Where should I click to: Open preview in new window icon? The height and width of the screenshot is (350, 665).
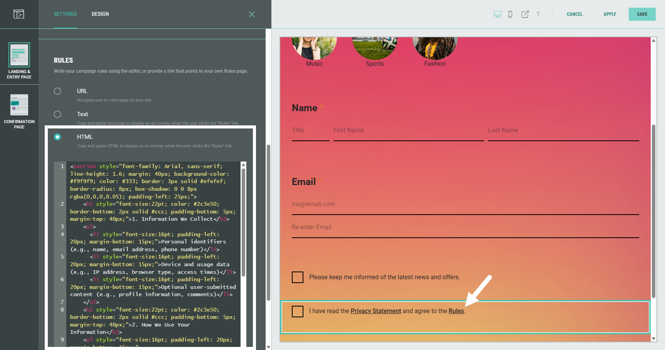point(525,14)
